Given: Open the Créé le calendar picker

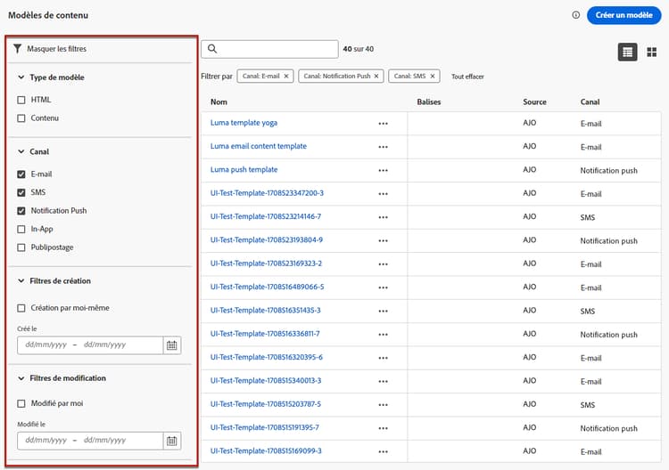Looking at the screenshot, I should coord(172,345).
